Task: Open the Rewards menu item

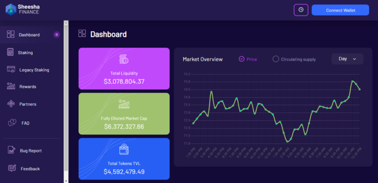Action: click(28, 87)
